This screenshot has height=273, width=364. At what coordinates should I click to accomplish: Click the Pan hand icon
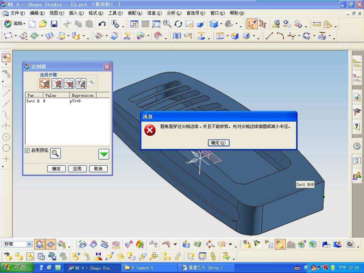click(x=189, y=24)
